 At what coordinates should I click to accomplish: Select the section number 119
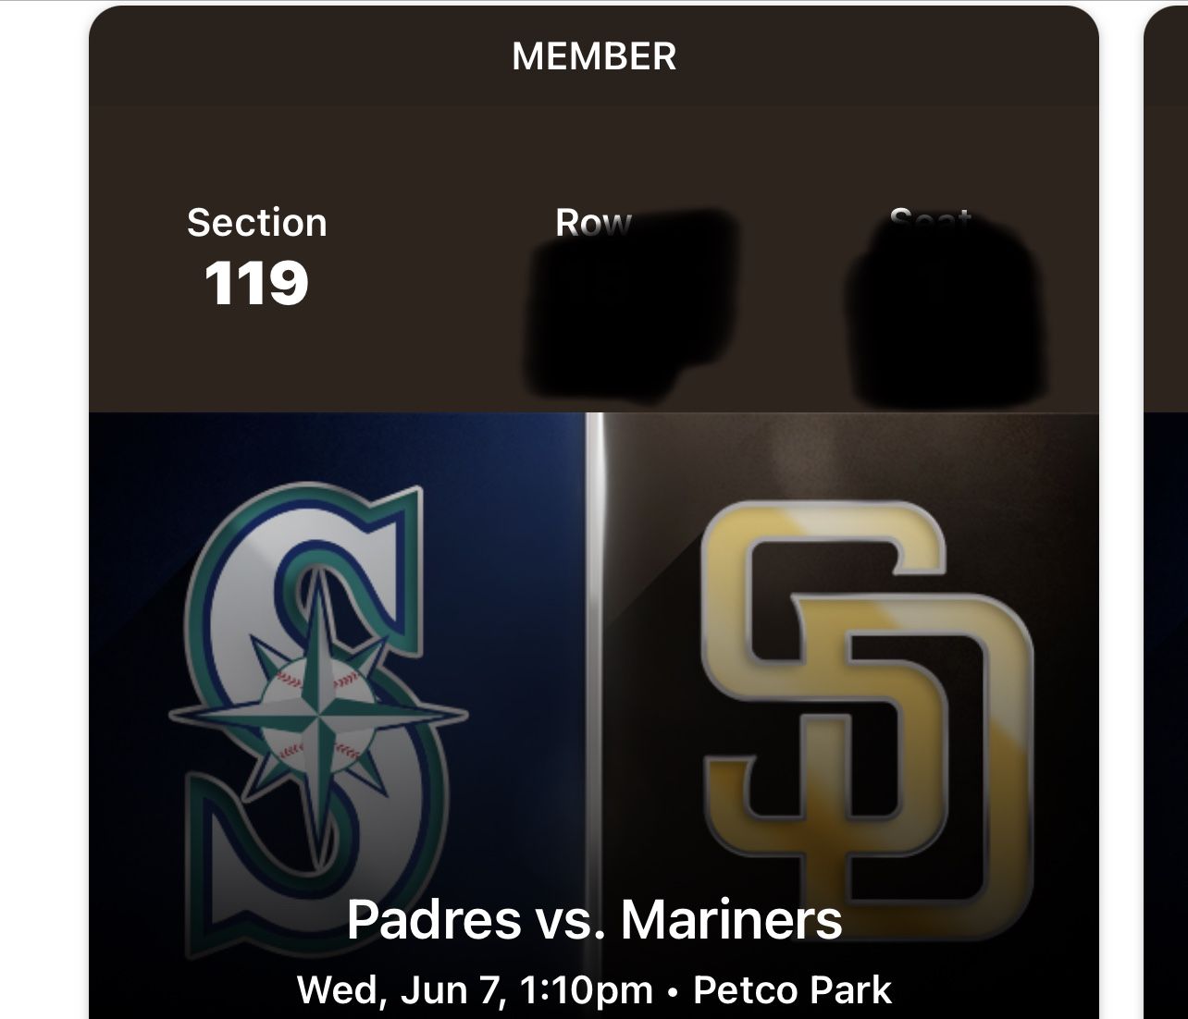click(256, 283)
